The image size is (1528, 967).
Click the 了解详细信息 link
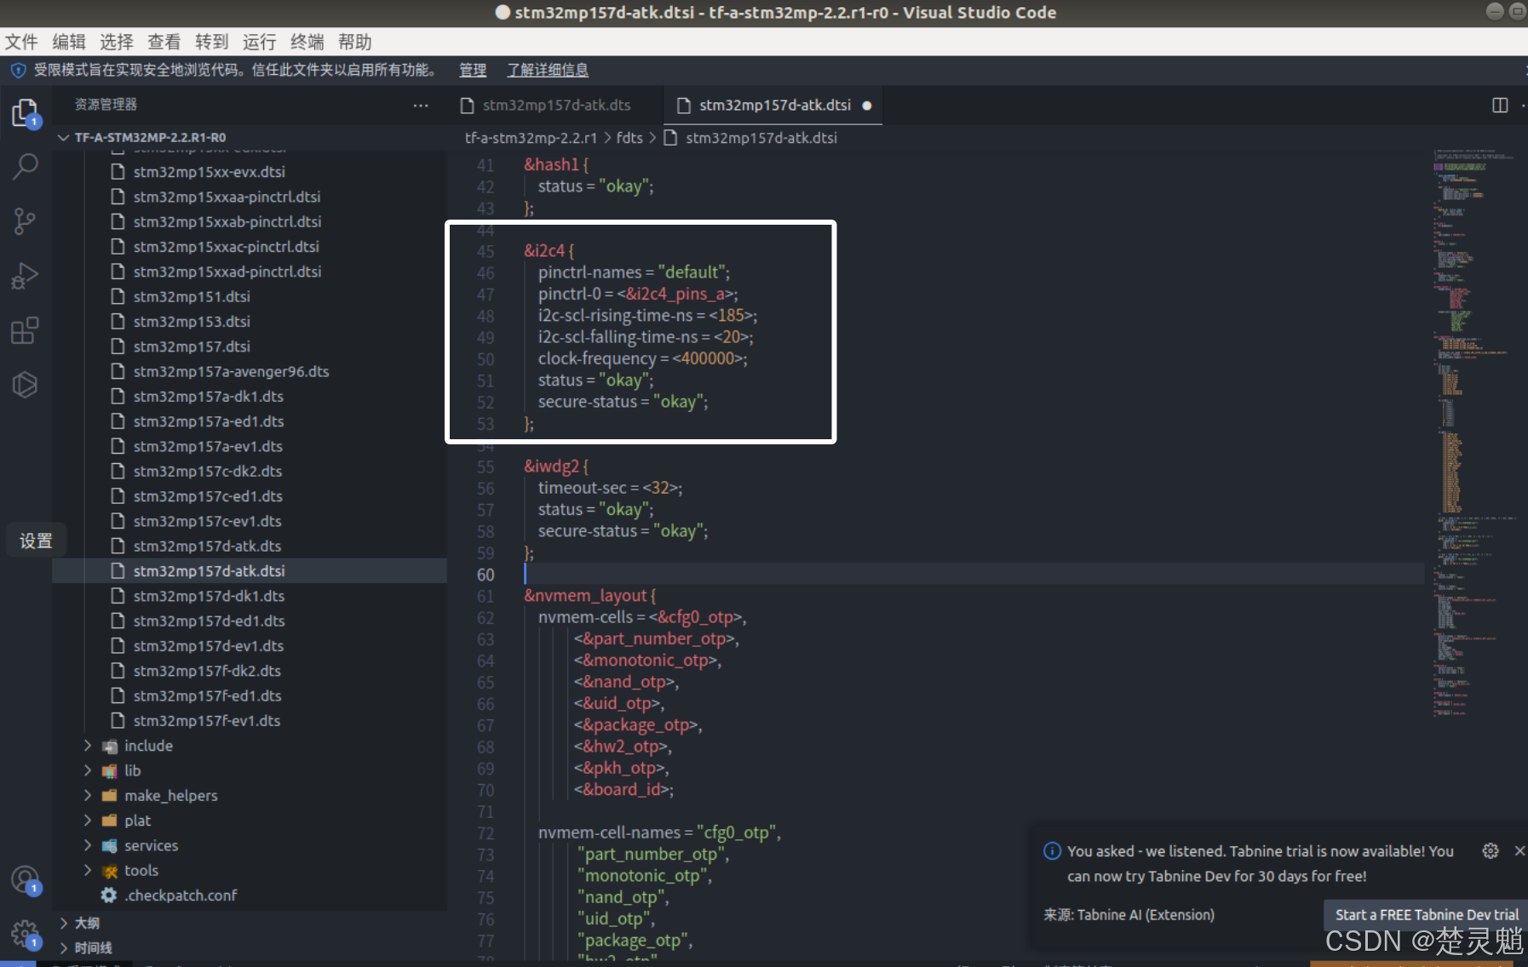tap(548, 70)
